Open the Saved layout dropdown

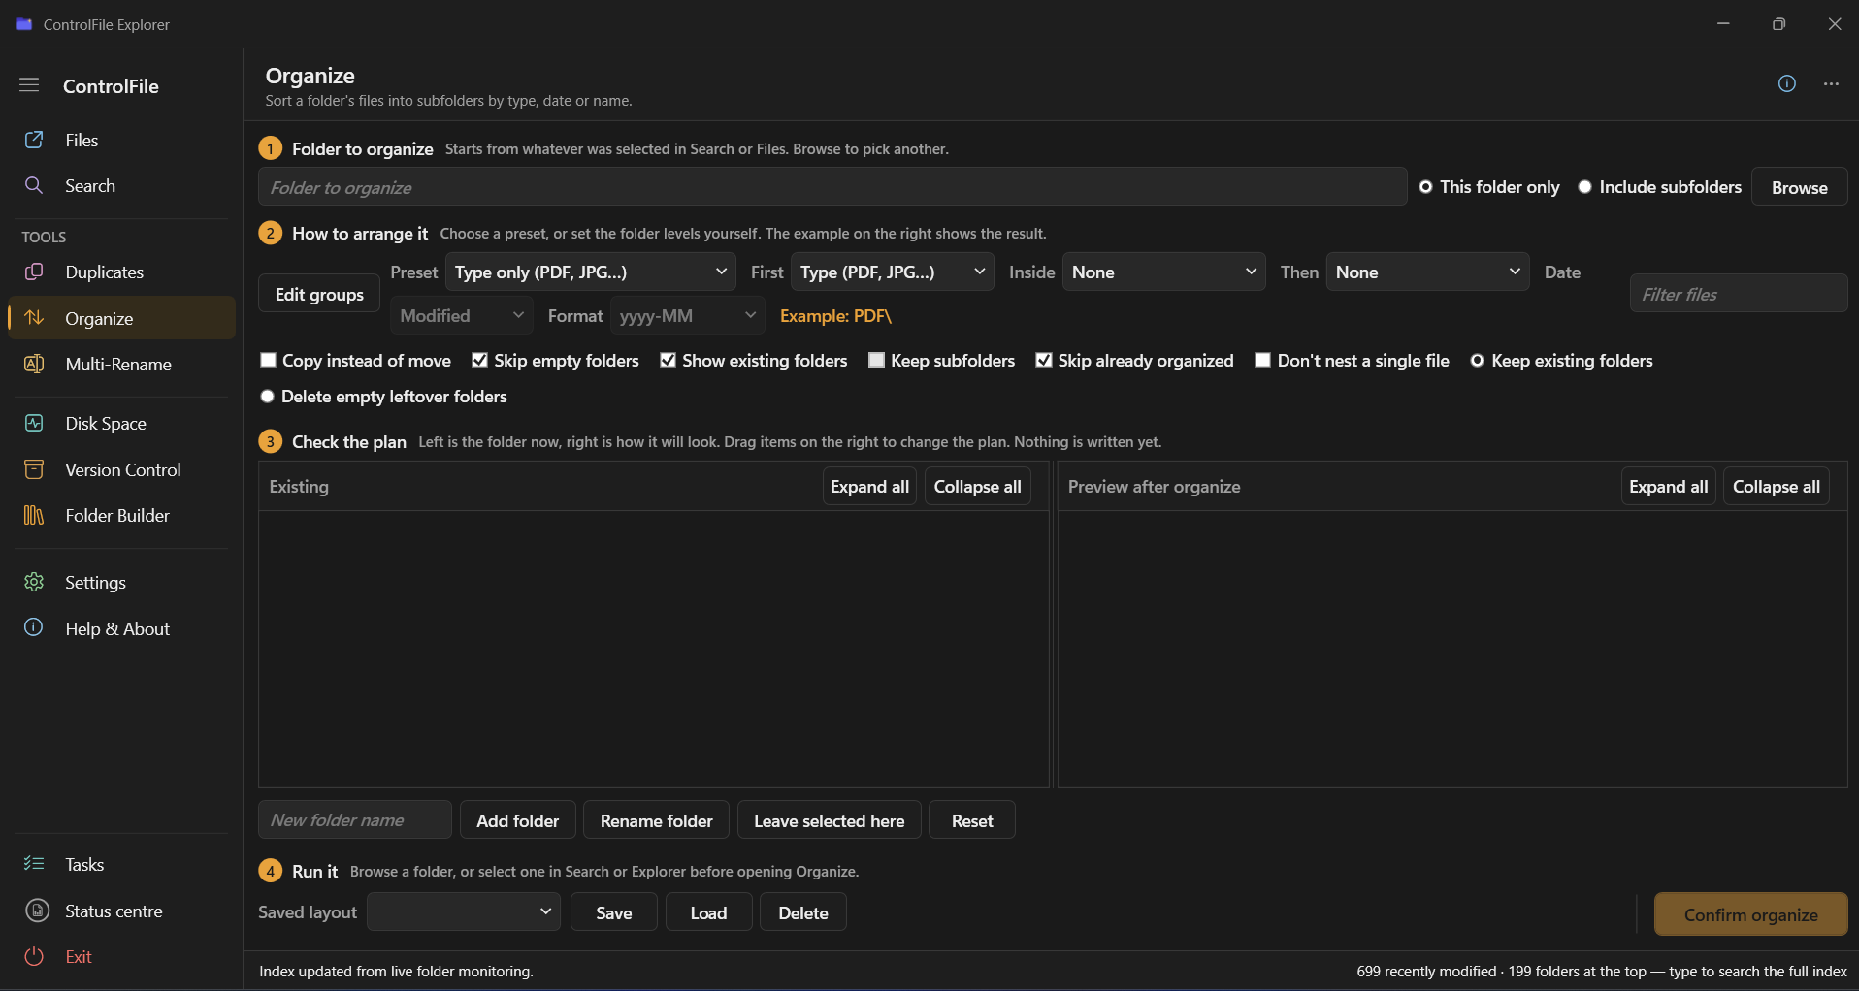point(463,911)
